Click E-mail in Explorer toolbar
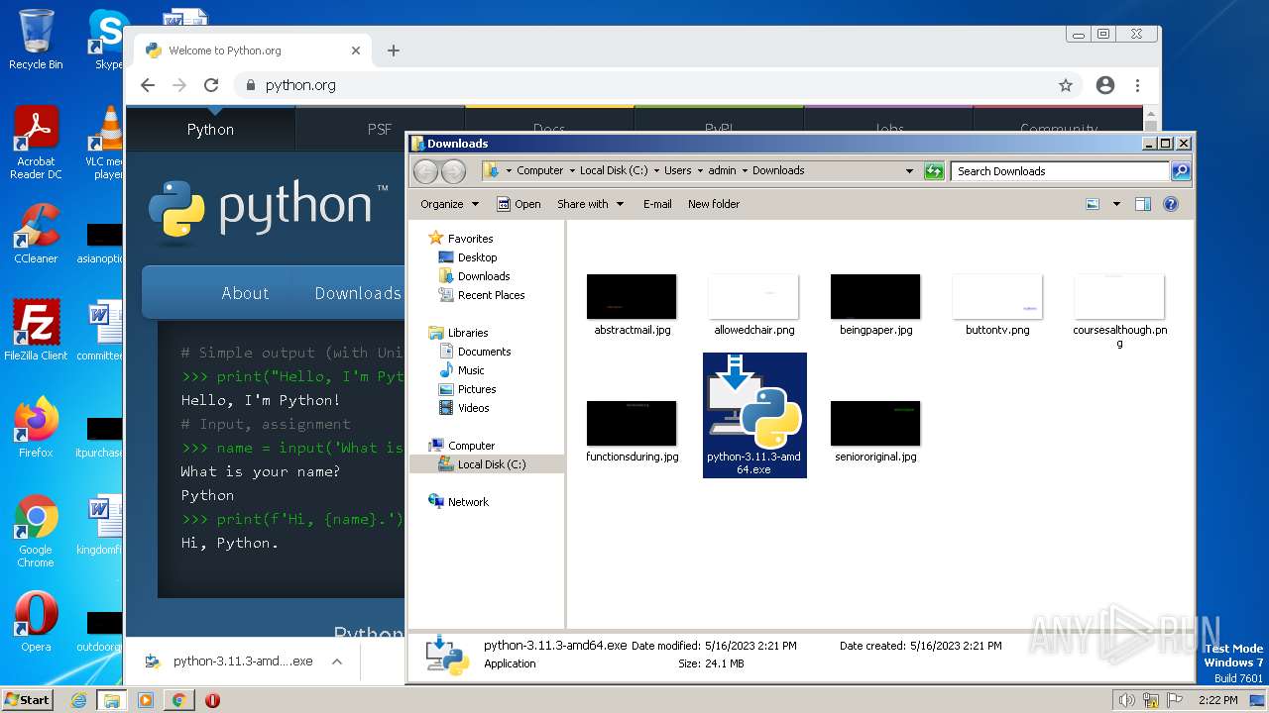 tap(657, 204)
